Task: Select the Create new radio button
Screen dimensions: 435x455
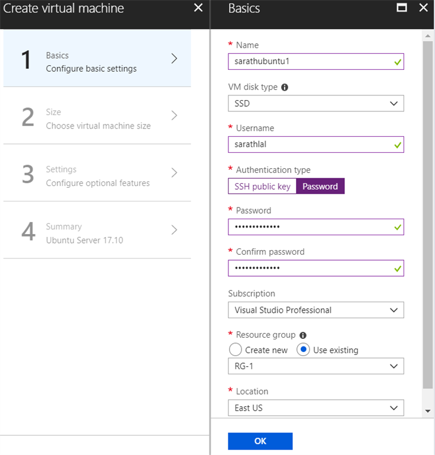Action: pos(236,350)
